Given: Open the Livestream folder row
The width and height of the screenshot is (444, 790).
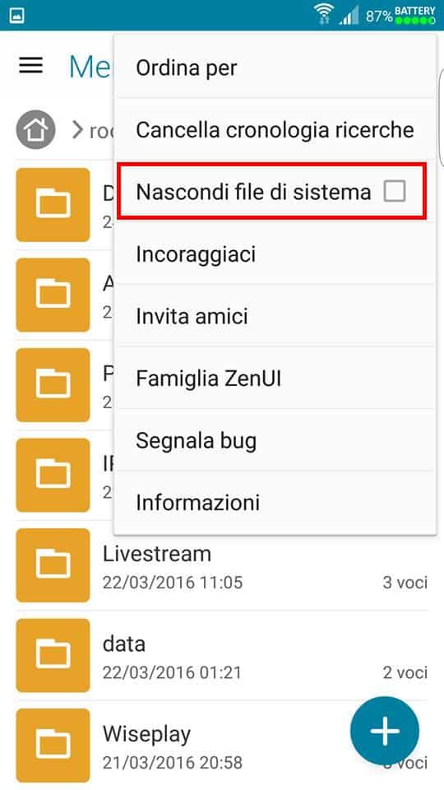Looking at the screenshot, I should point(222,565).
